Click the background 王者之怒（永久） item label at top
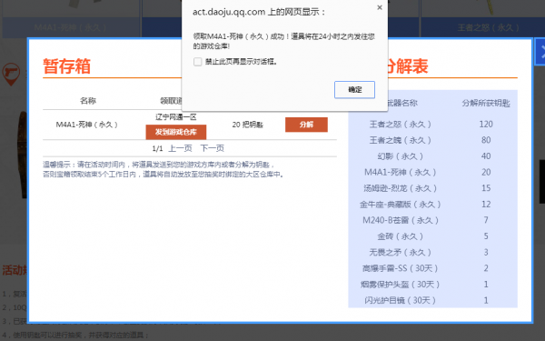The width and height of the screenshot is (545, 341). click(488, 27)
